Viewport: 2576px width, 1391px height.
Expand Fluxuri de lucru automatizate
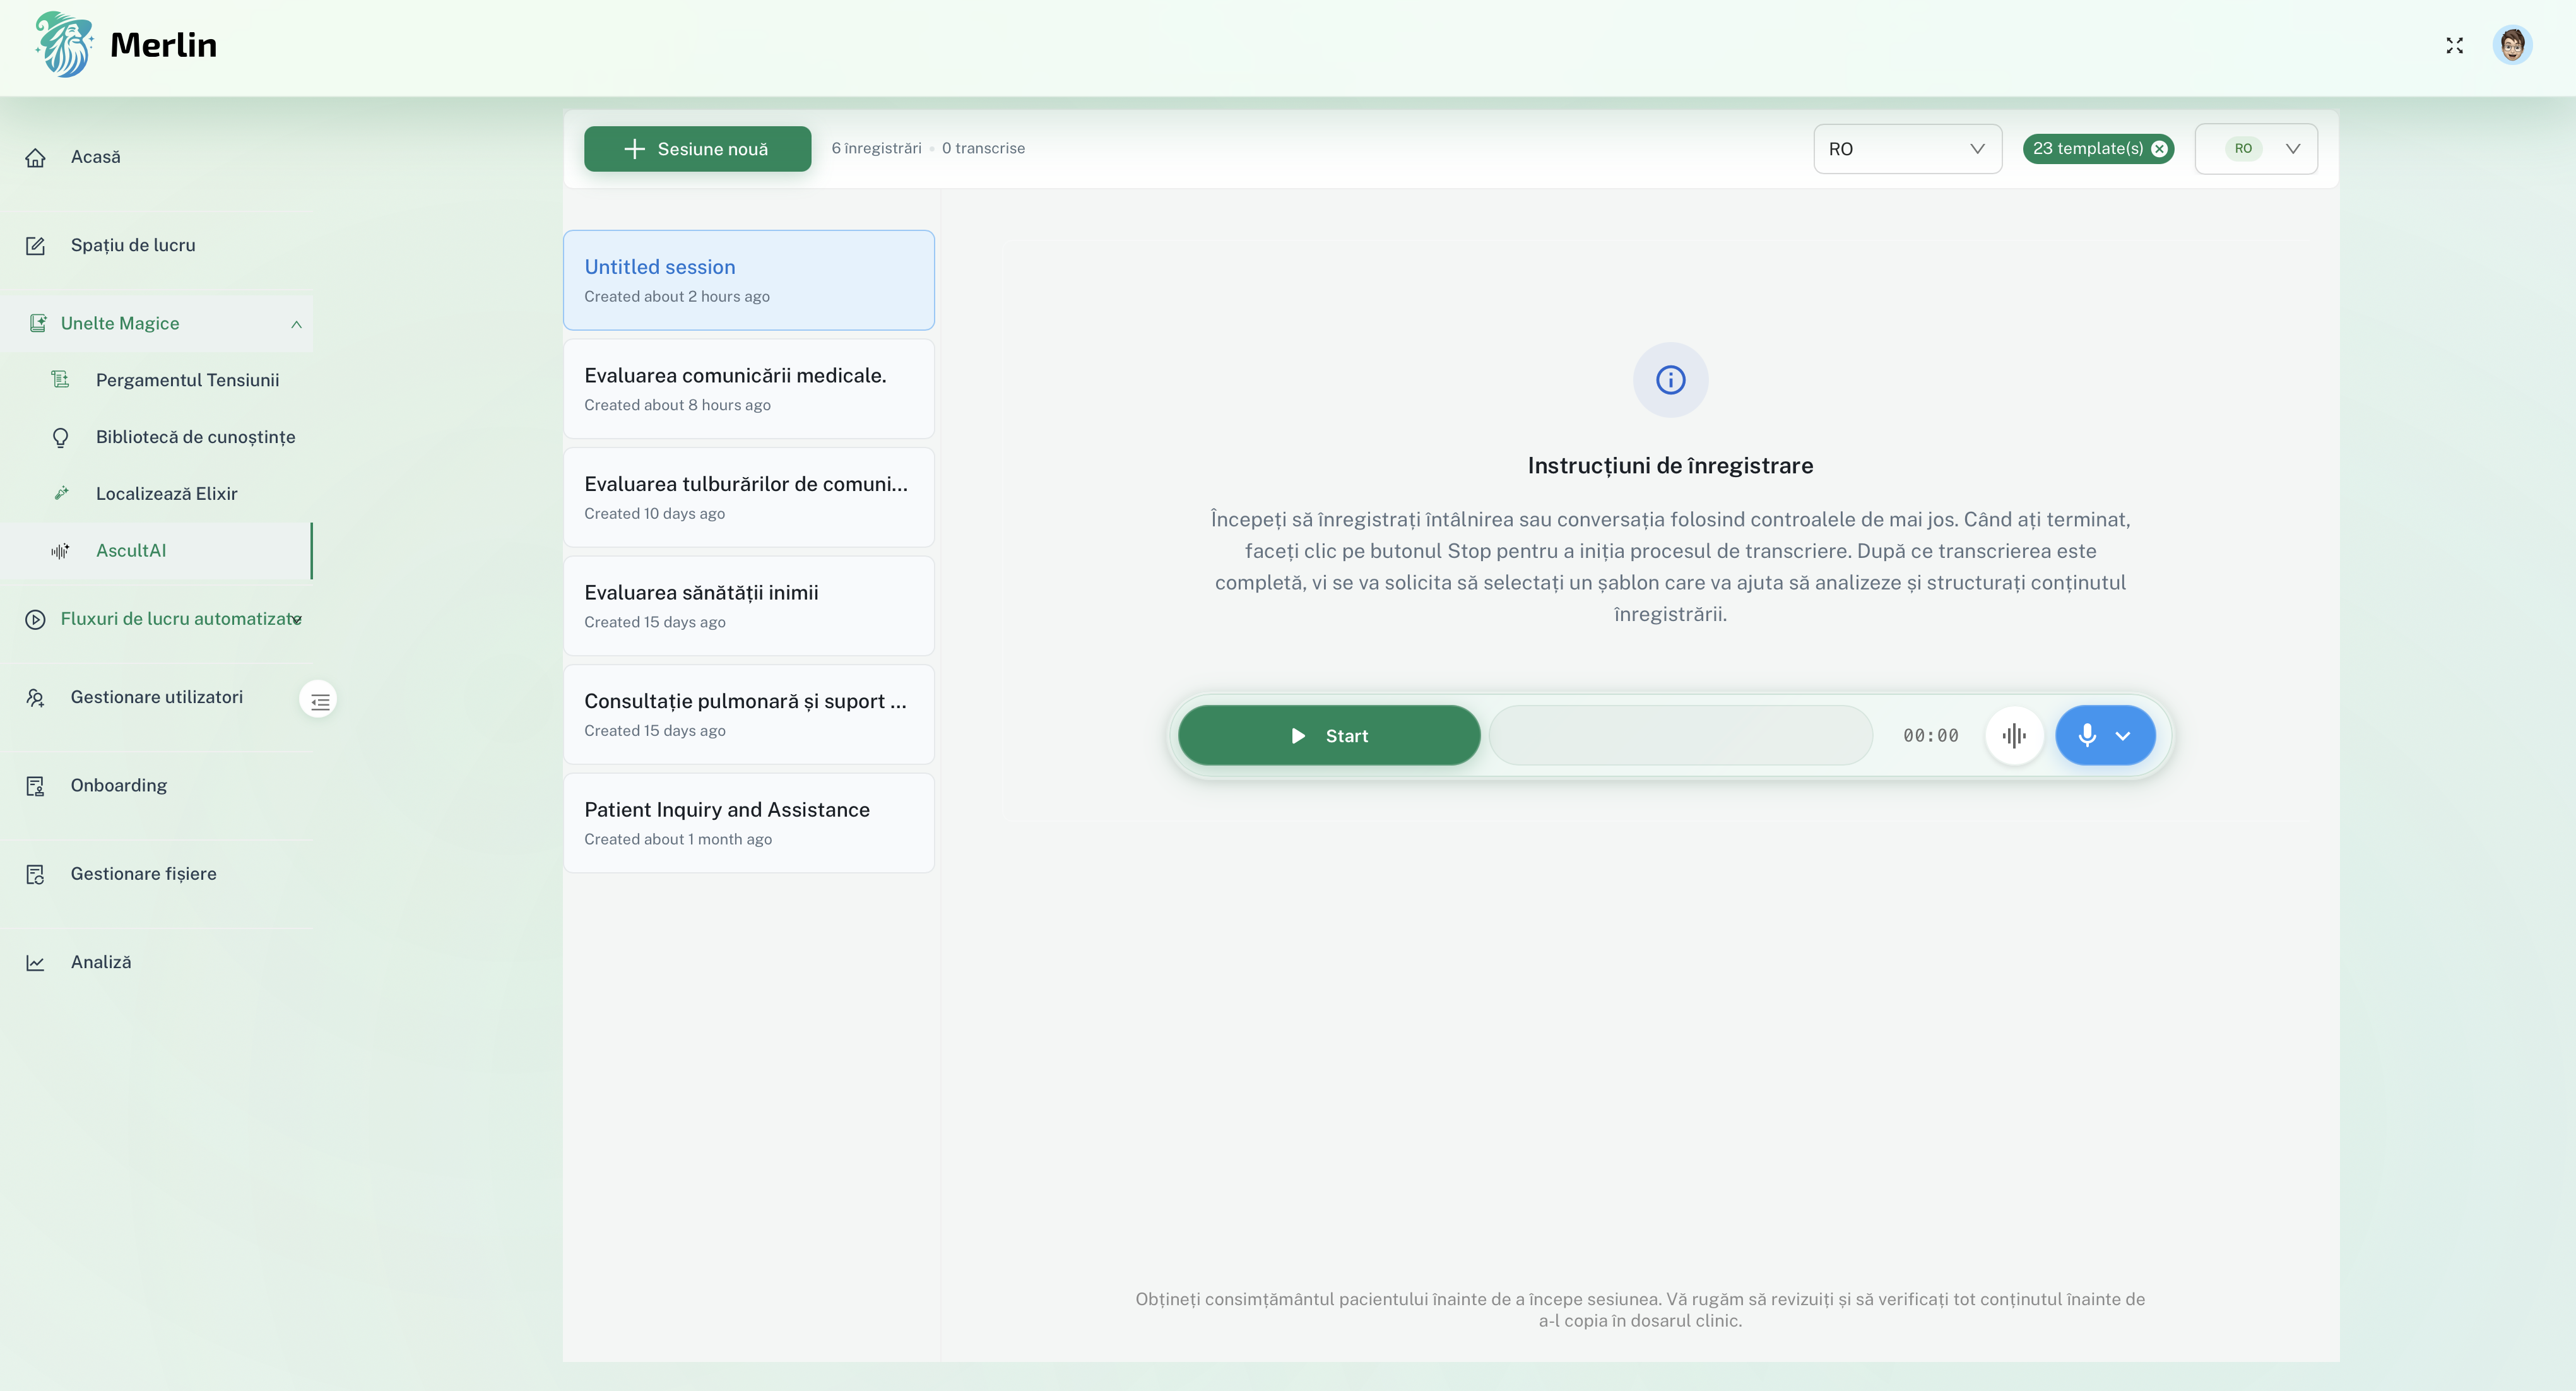tap(296, 620)
